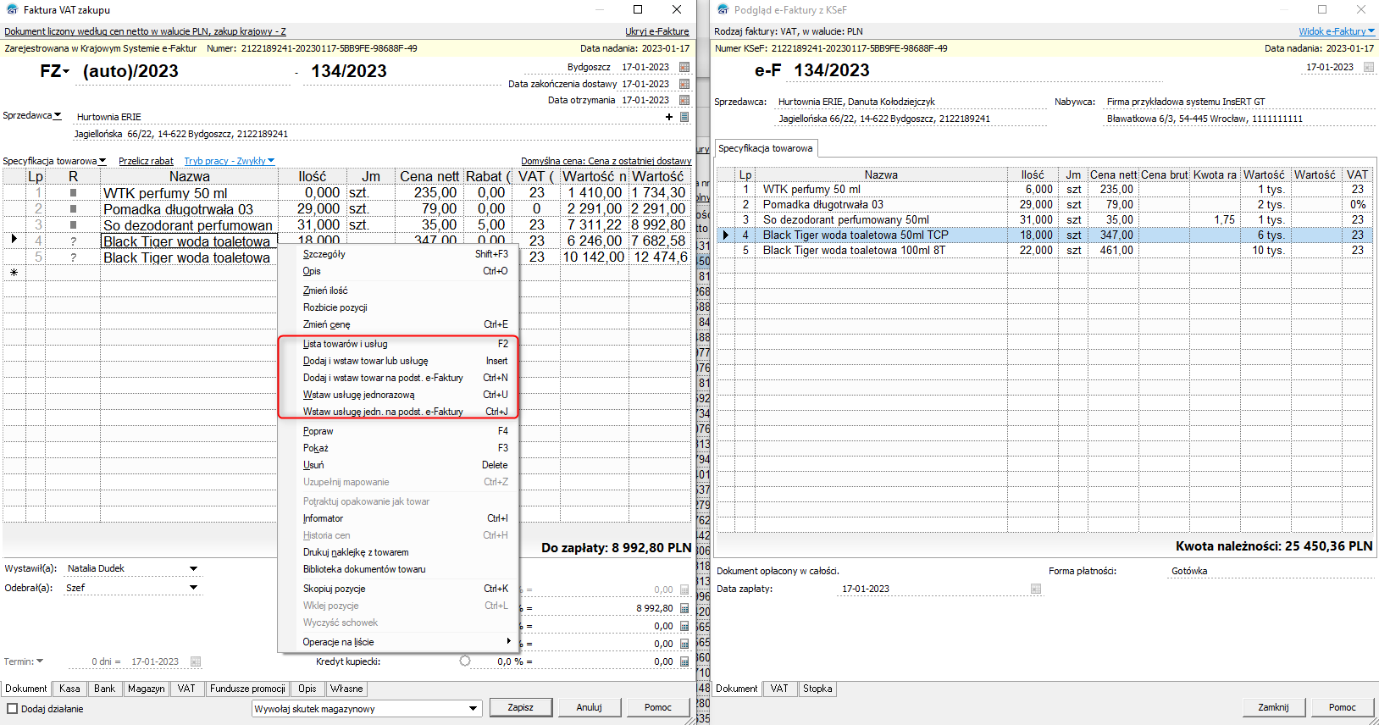Tick the Dodaj działanie checkbox
Viewport: 1379px width, 725px height.
(12, 709)
